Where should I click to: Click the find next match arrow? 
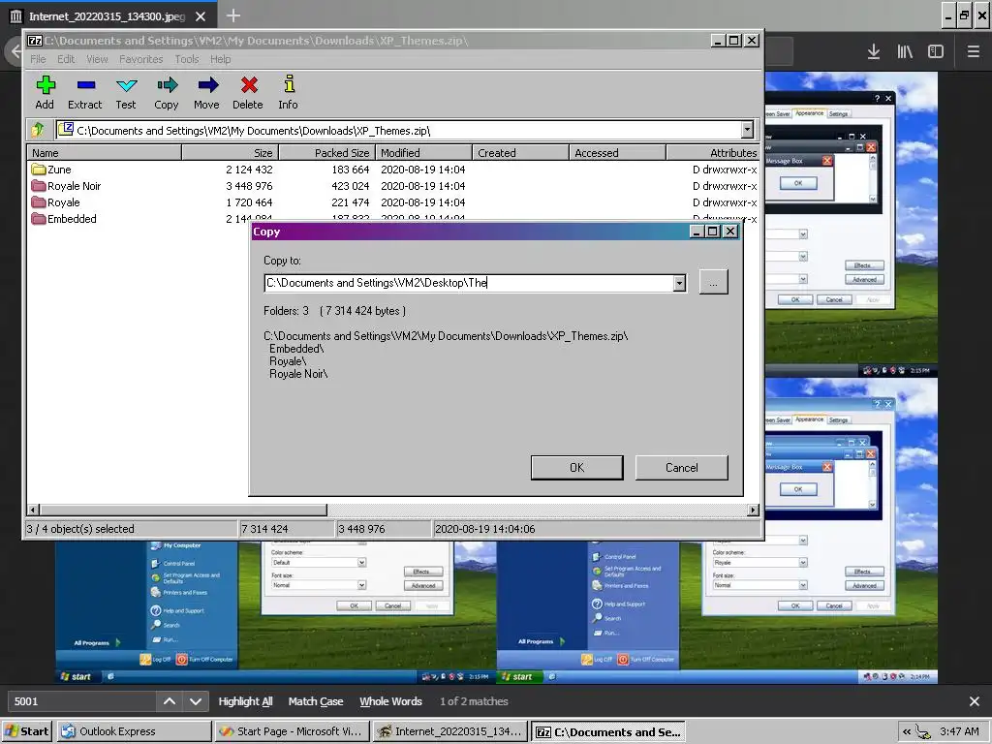(196, 701)
